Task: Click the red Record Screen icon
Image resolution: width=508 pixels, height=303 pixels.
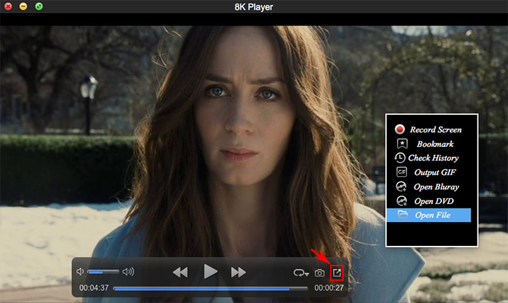Action: coord(401,129)
